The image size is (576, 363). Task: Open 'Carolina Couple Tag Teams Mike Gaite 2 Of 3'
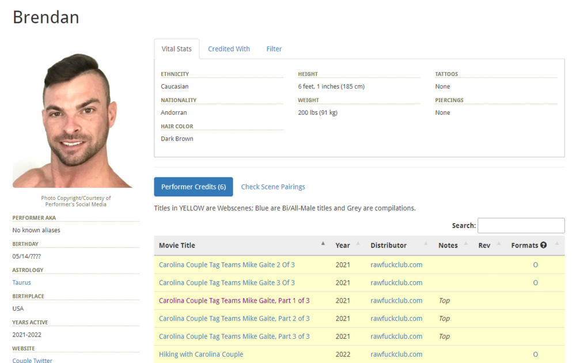point(226,265)
